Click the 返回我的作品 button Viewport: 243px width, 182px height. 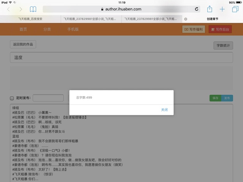(x=23, y=44)
